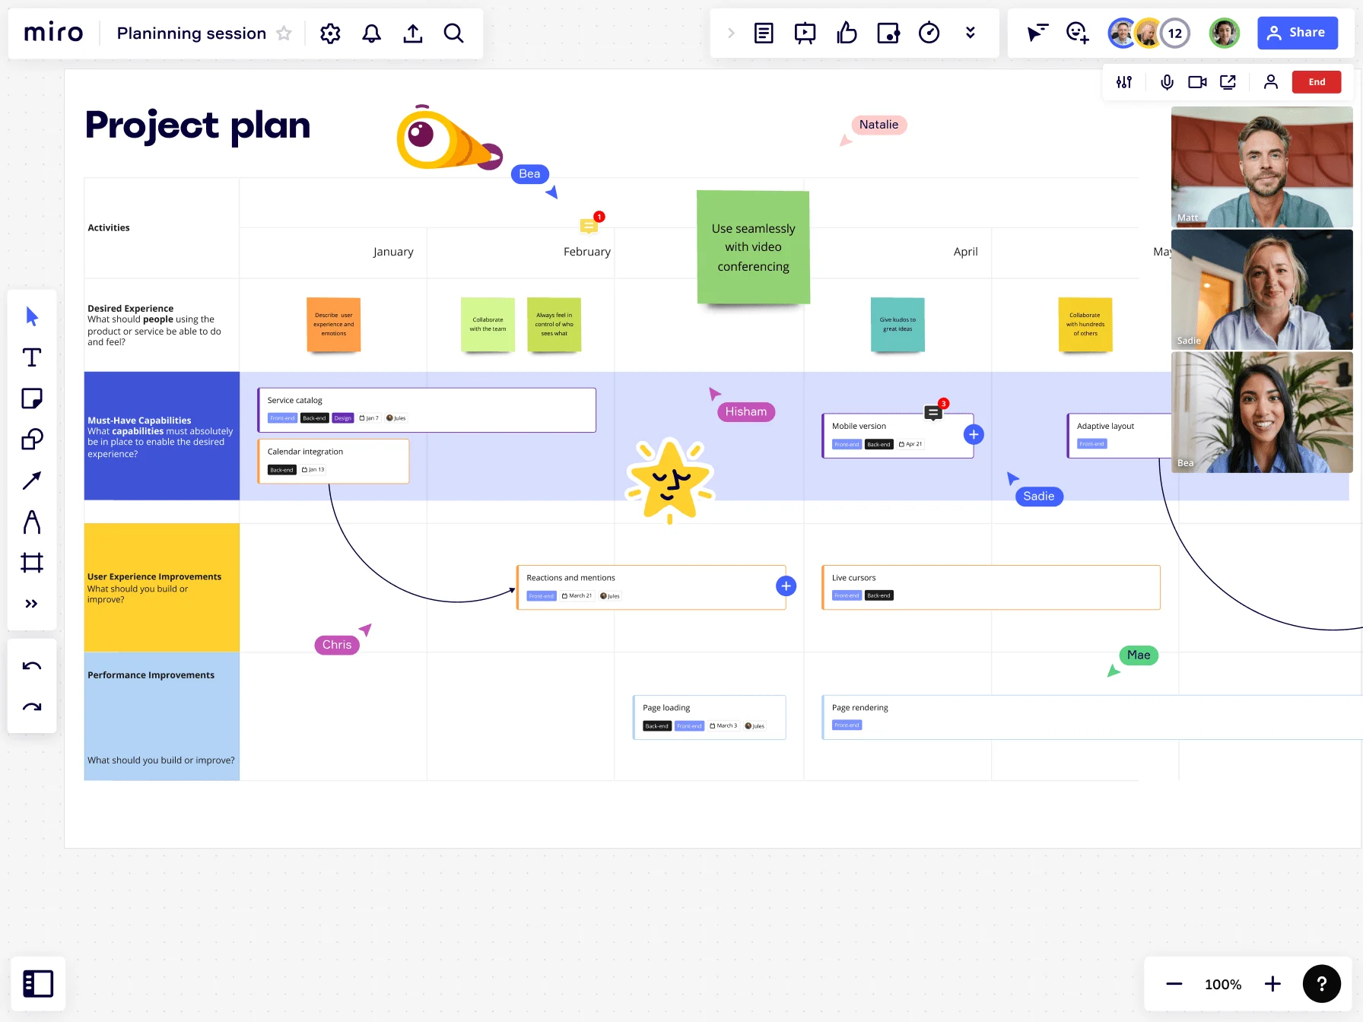Expand the left collaboration toolbar arrow
This screenshot has height=1022, width=1363.
click(x=731, y=33)
